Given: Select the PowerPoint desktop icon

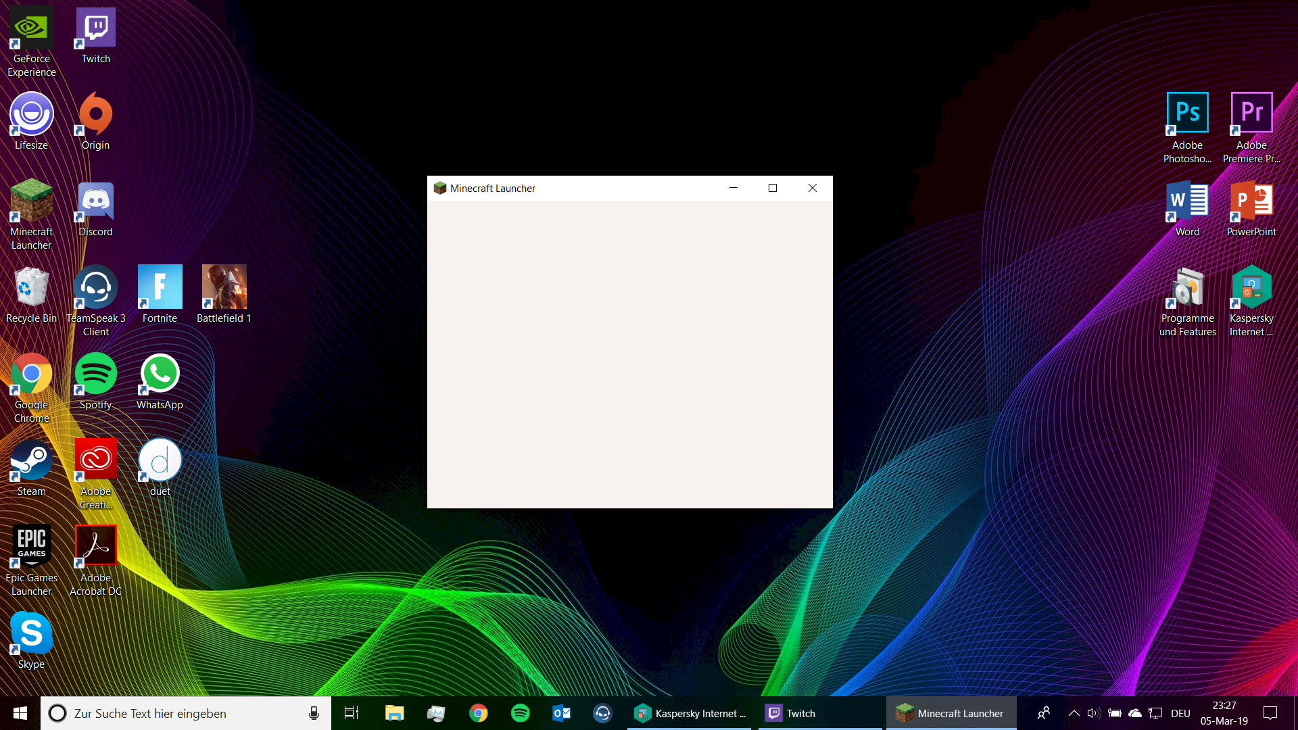Looking at the screenshot, I should [1251, 208].
